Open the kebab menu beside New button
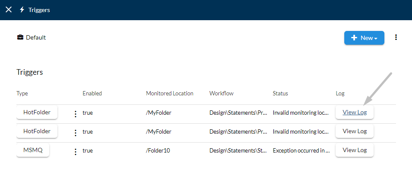412x171 pixels. tap(396, 37)
